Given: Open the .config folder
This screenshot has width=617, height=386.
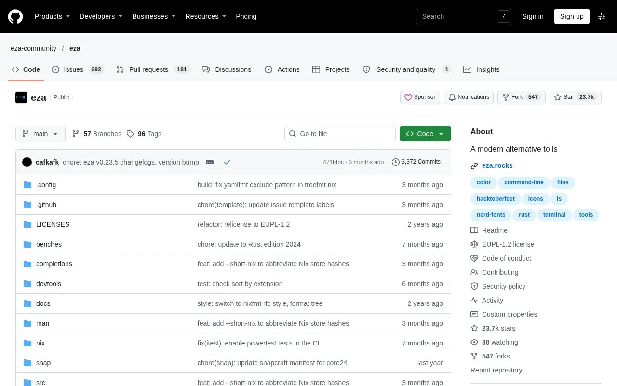Looking at the screenshot, I should pos(46,185).
